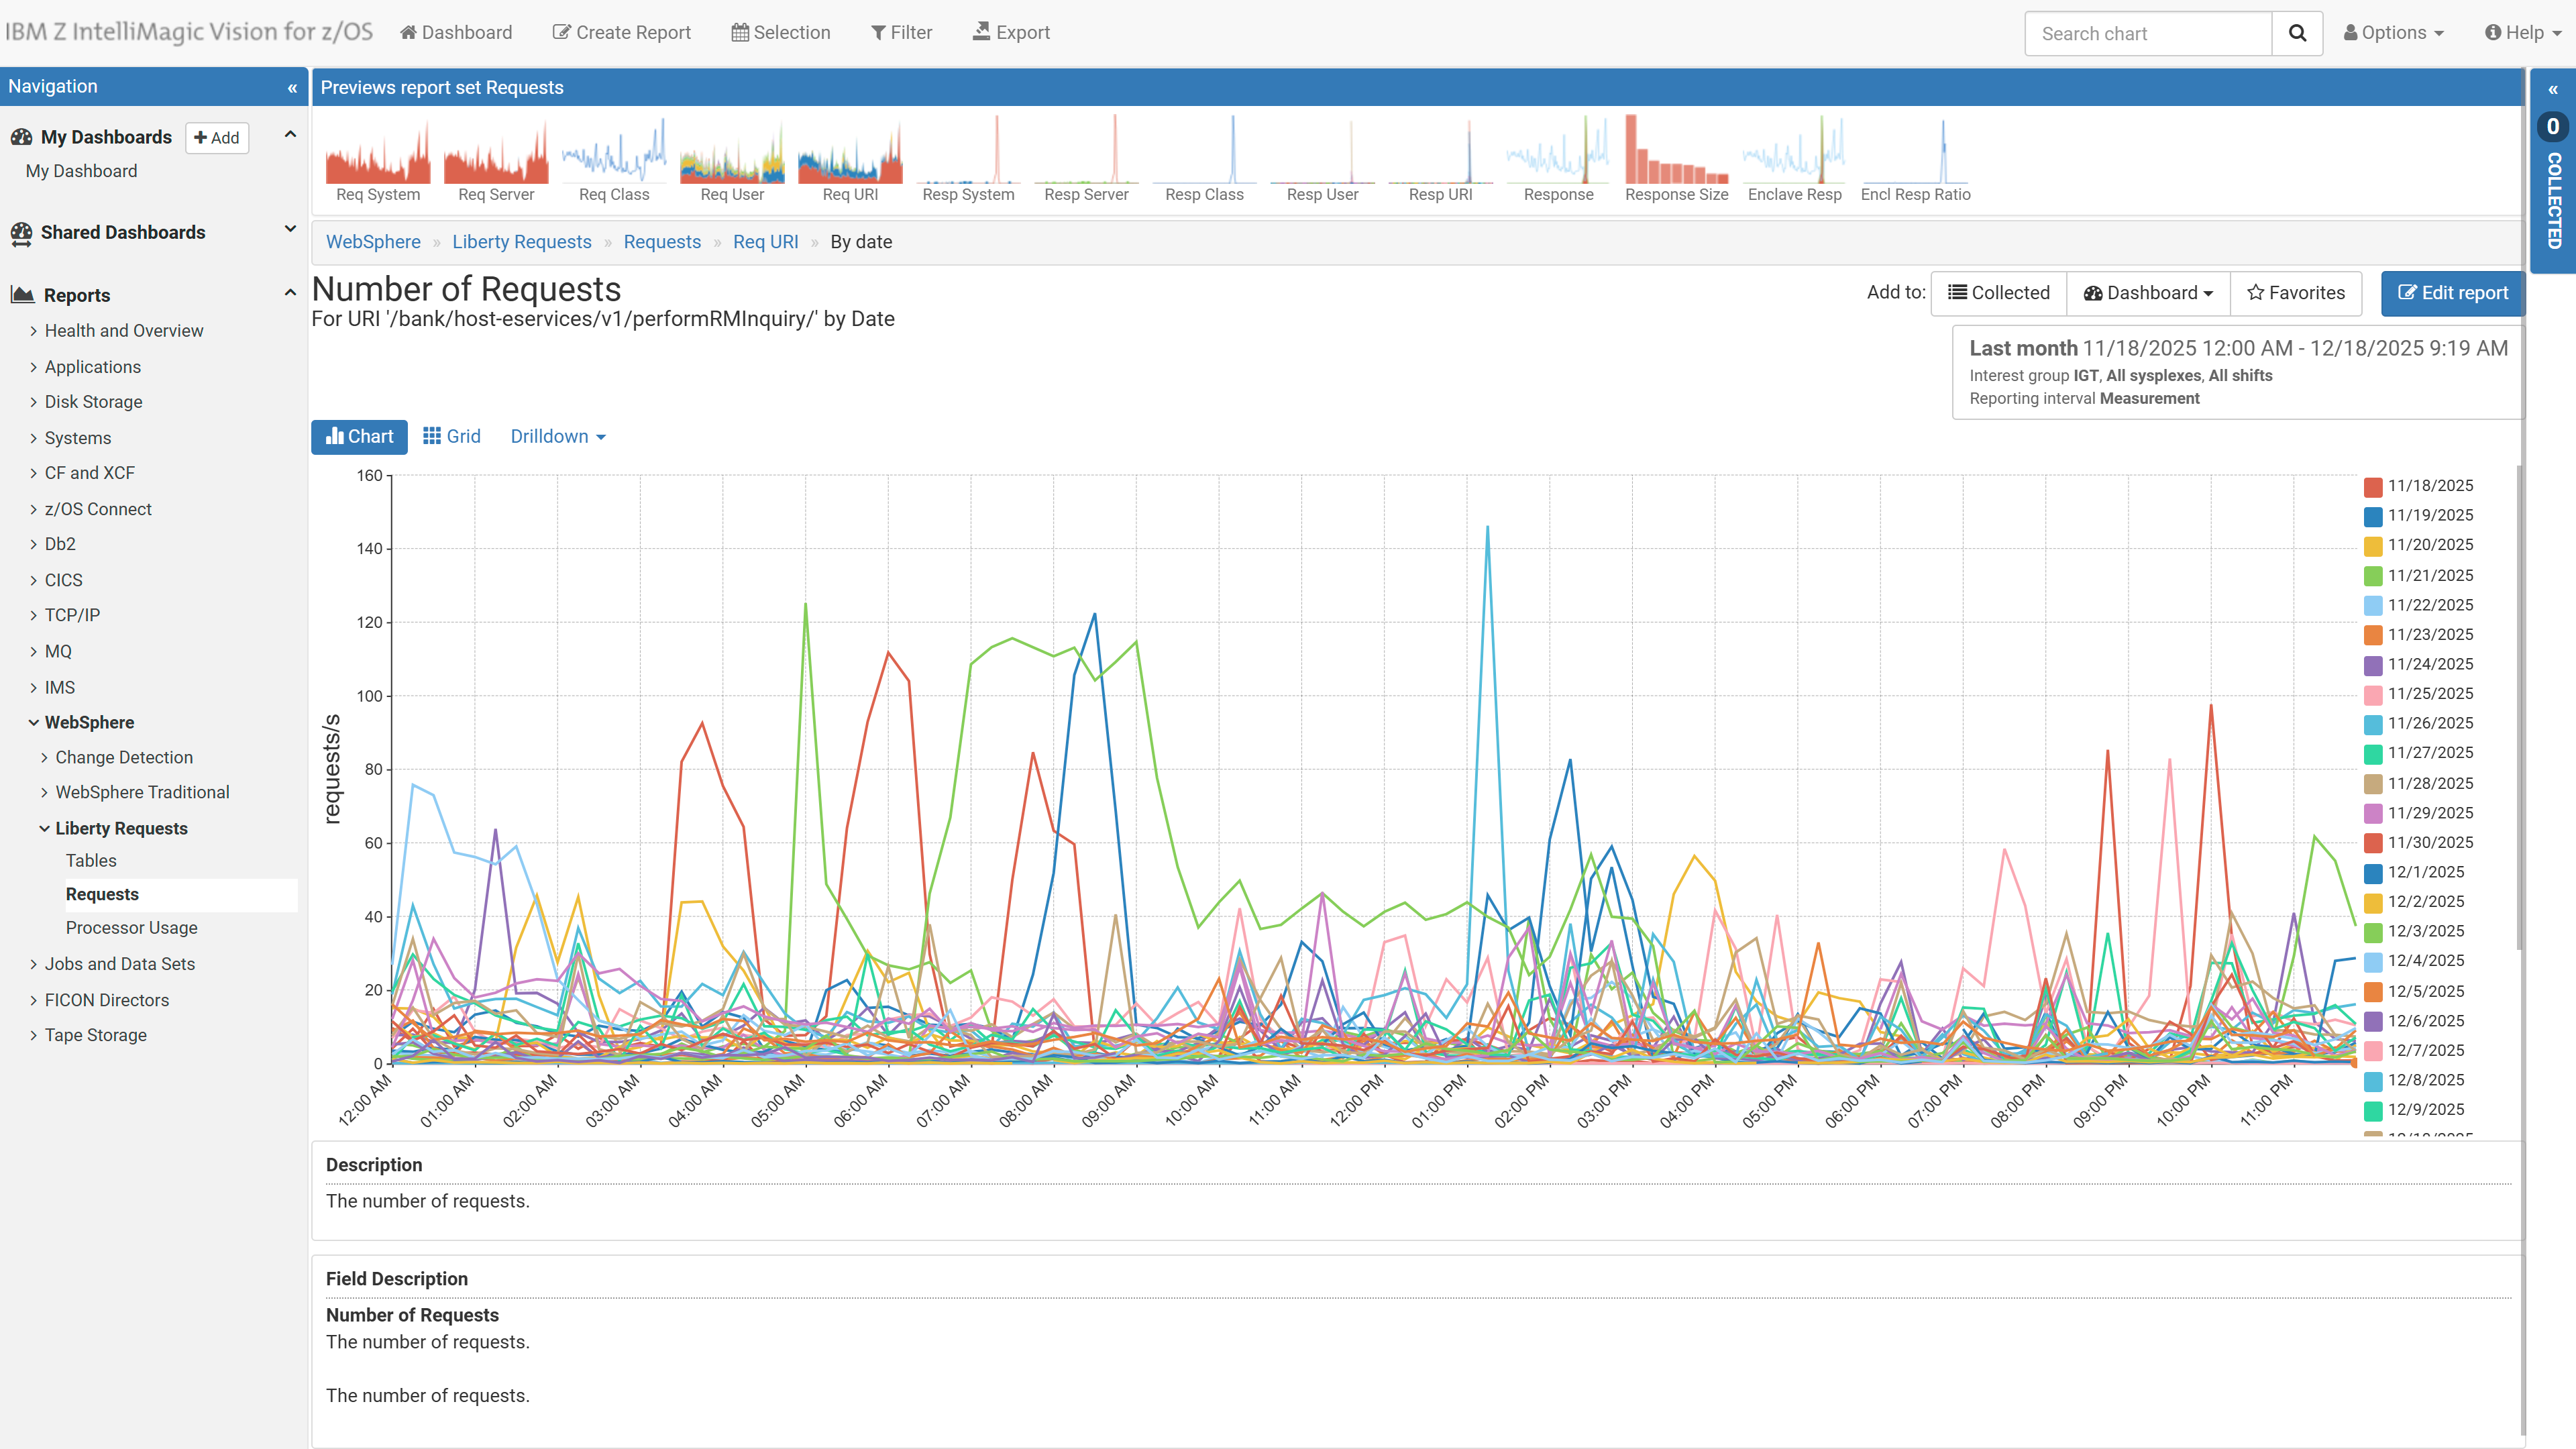Viewport: 2576px width, 1449px height.
Task: Toggle the 11/21/2025 legend series swatch
Action: (x=2372, y=576)
